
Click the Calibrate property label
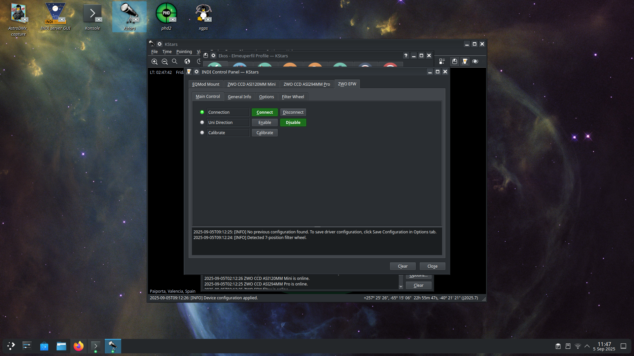[x=228, y=133]
